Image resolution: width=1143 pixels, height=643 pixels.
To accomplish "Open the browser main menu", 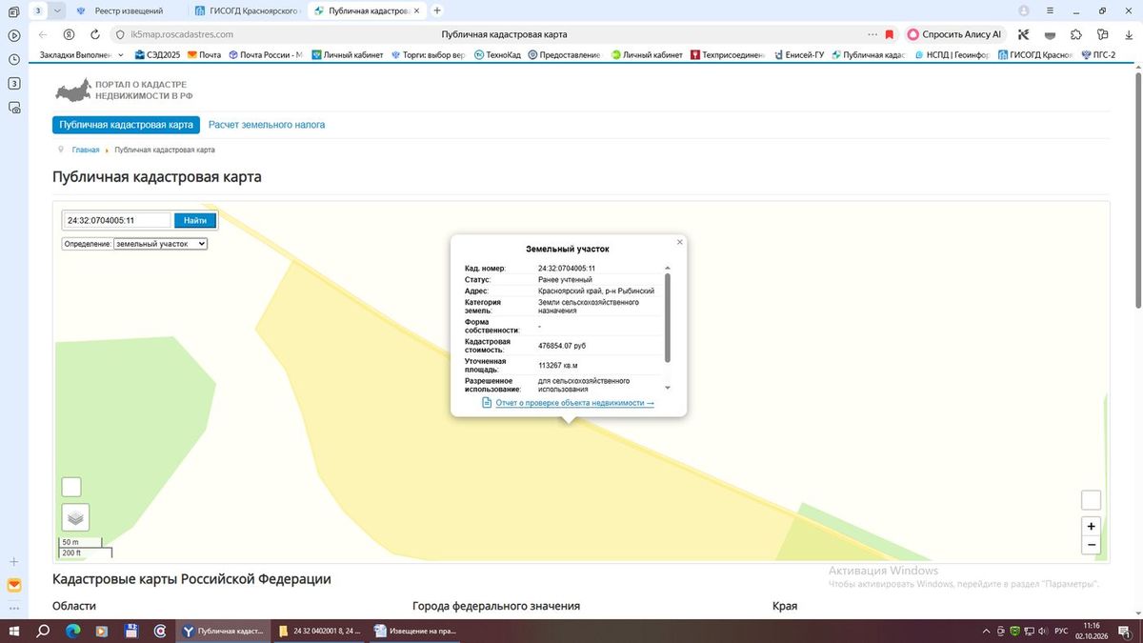I will [x=1050, y=10].
